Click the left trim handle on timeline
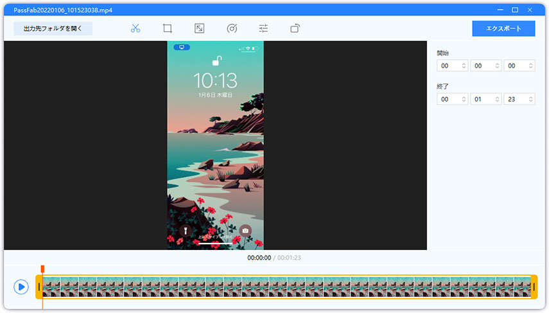This screenshot has width=549, height=313. pos(39,287)
